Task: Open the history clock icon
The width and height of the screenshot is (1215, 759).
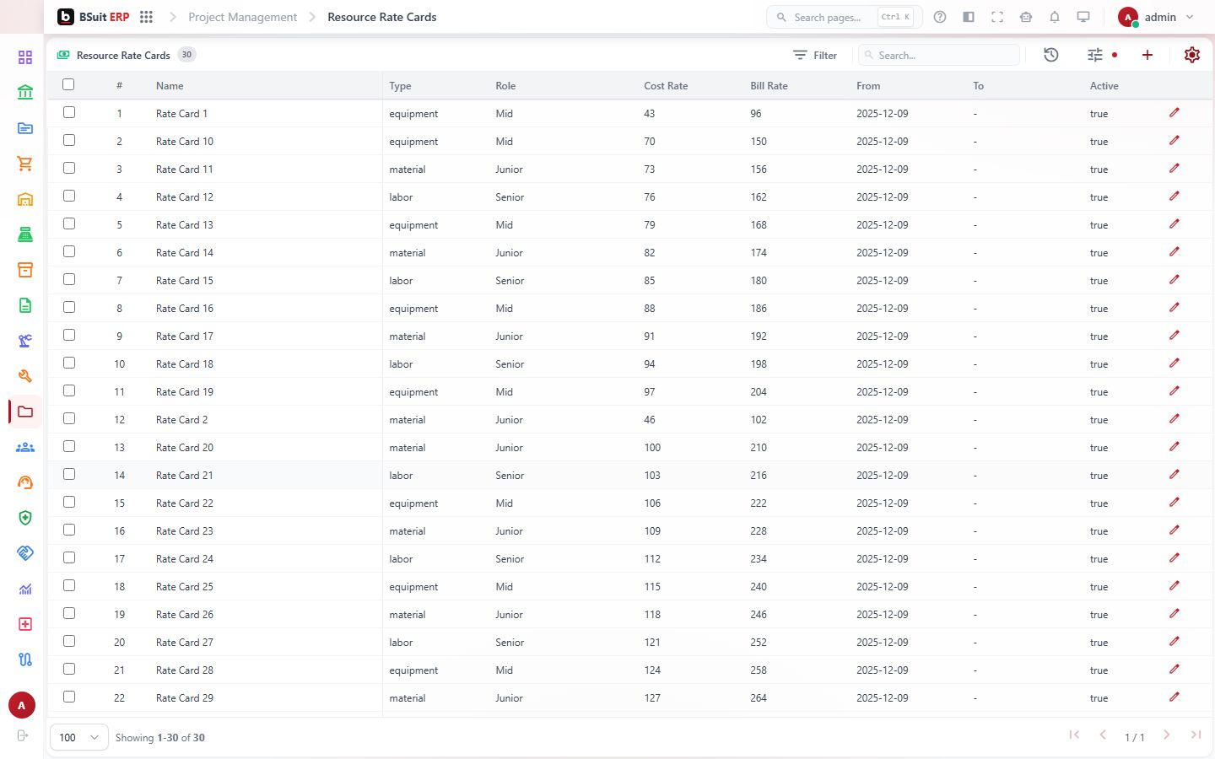Action: (1051, 55)
